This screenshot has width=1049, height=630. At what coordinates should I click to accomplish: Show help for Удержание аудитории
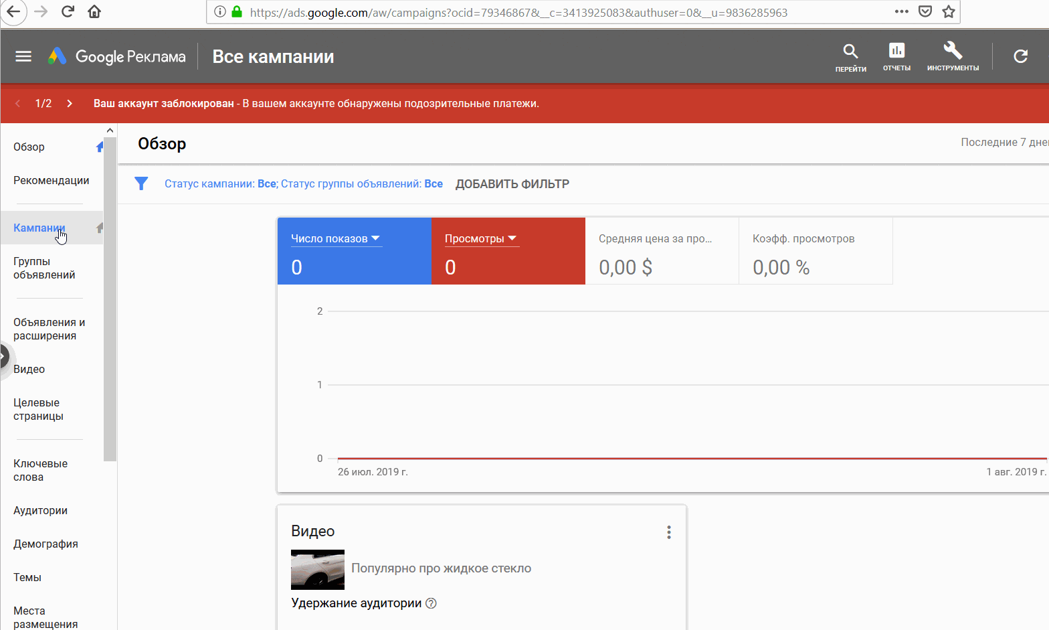click(431, 603)
